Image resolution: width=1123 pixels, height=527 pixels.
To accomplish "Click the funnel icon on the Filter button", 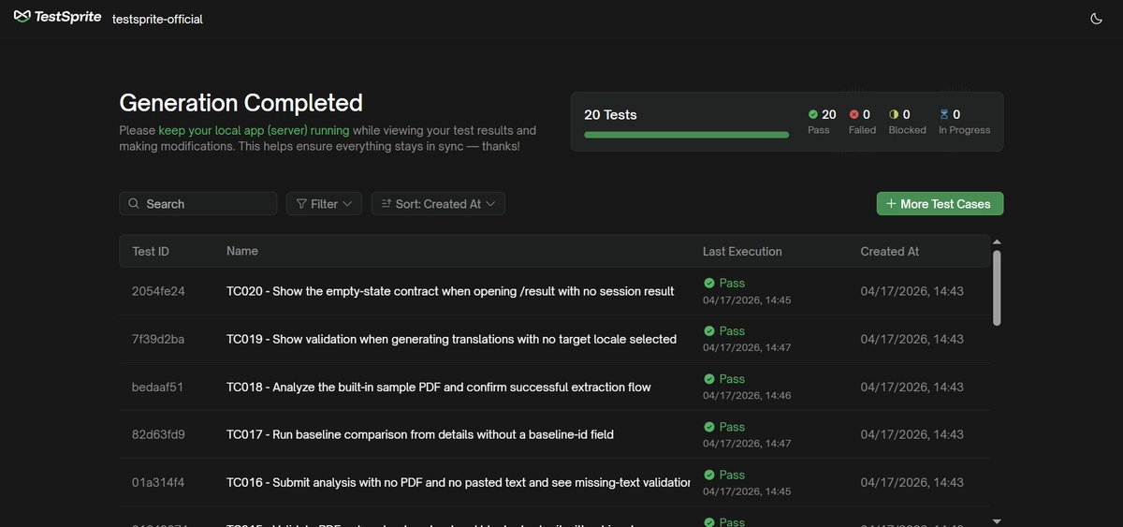I will tap(301, 203).
